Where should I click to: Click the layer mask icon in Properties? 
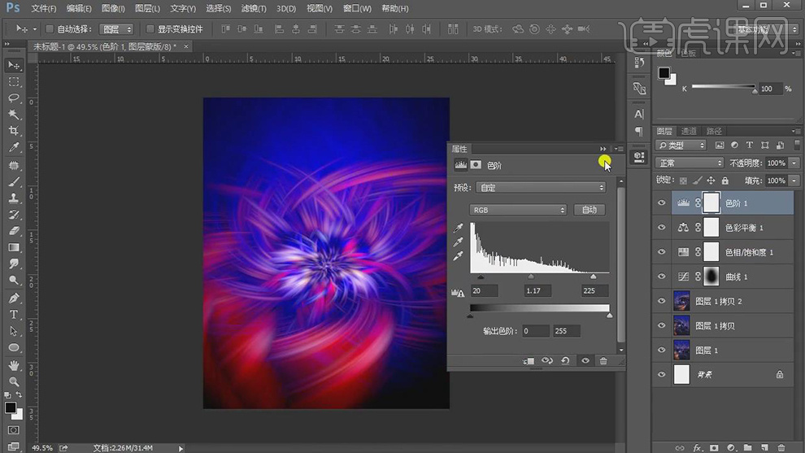[476, 165]
